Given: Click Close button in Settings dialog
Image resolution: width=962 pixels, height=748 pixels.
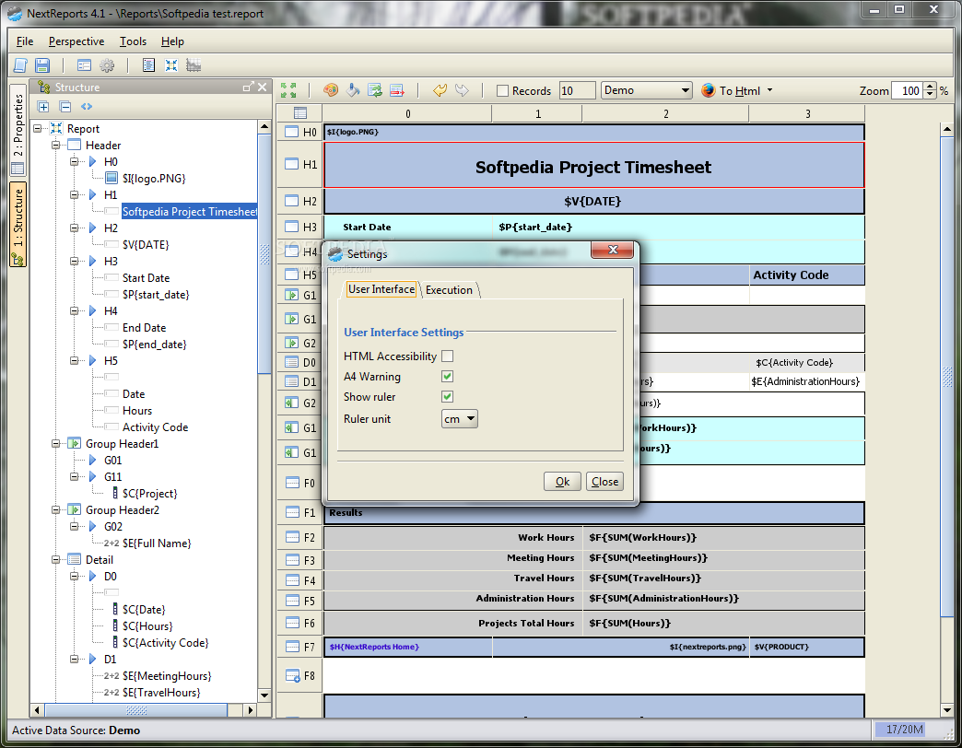Looking at the screenshot, I should [x=604, y=482].
